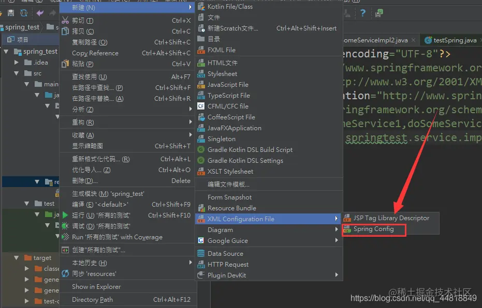Click the Scratch file icon
The width and height of the screenshot is (482, 308).
click(x=201, y=28)
